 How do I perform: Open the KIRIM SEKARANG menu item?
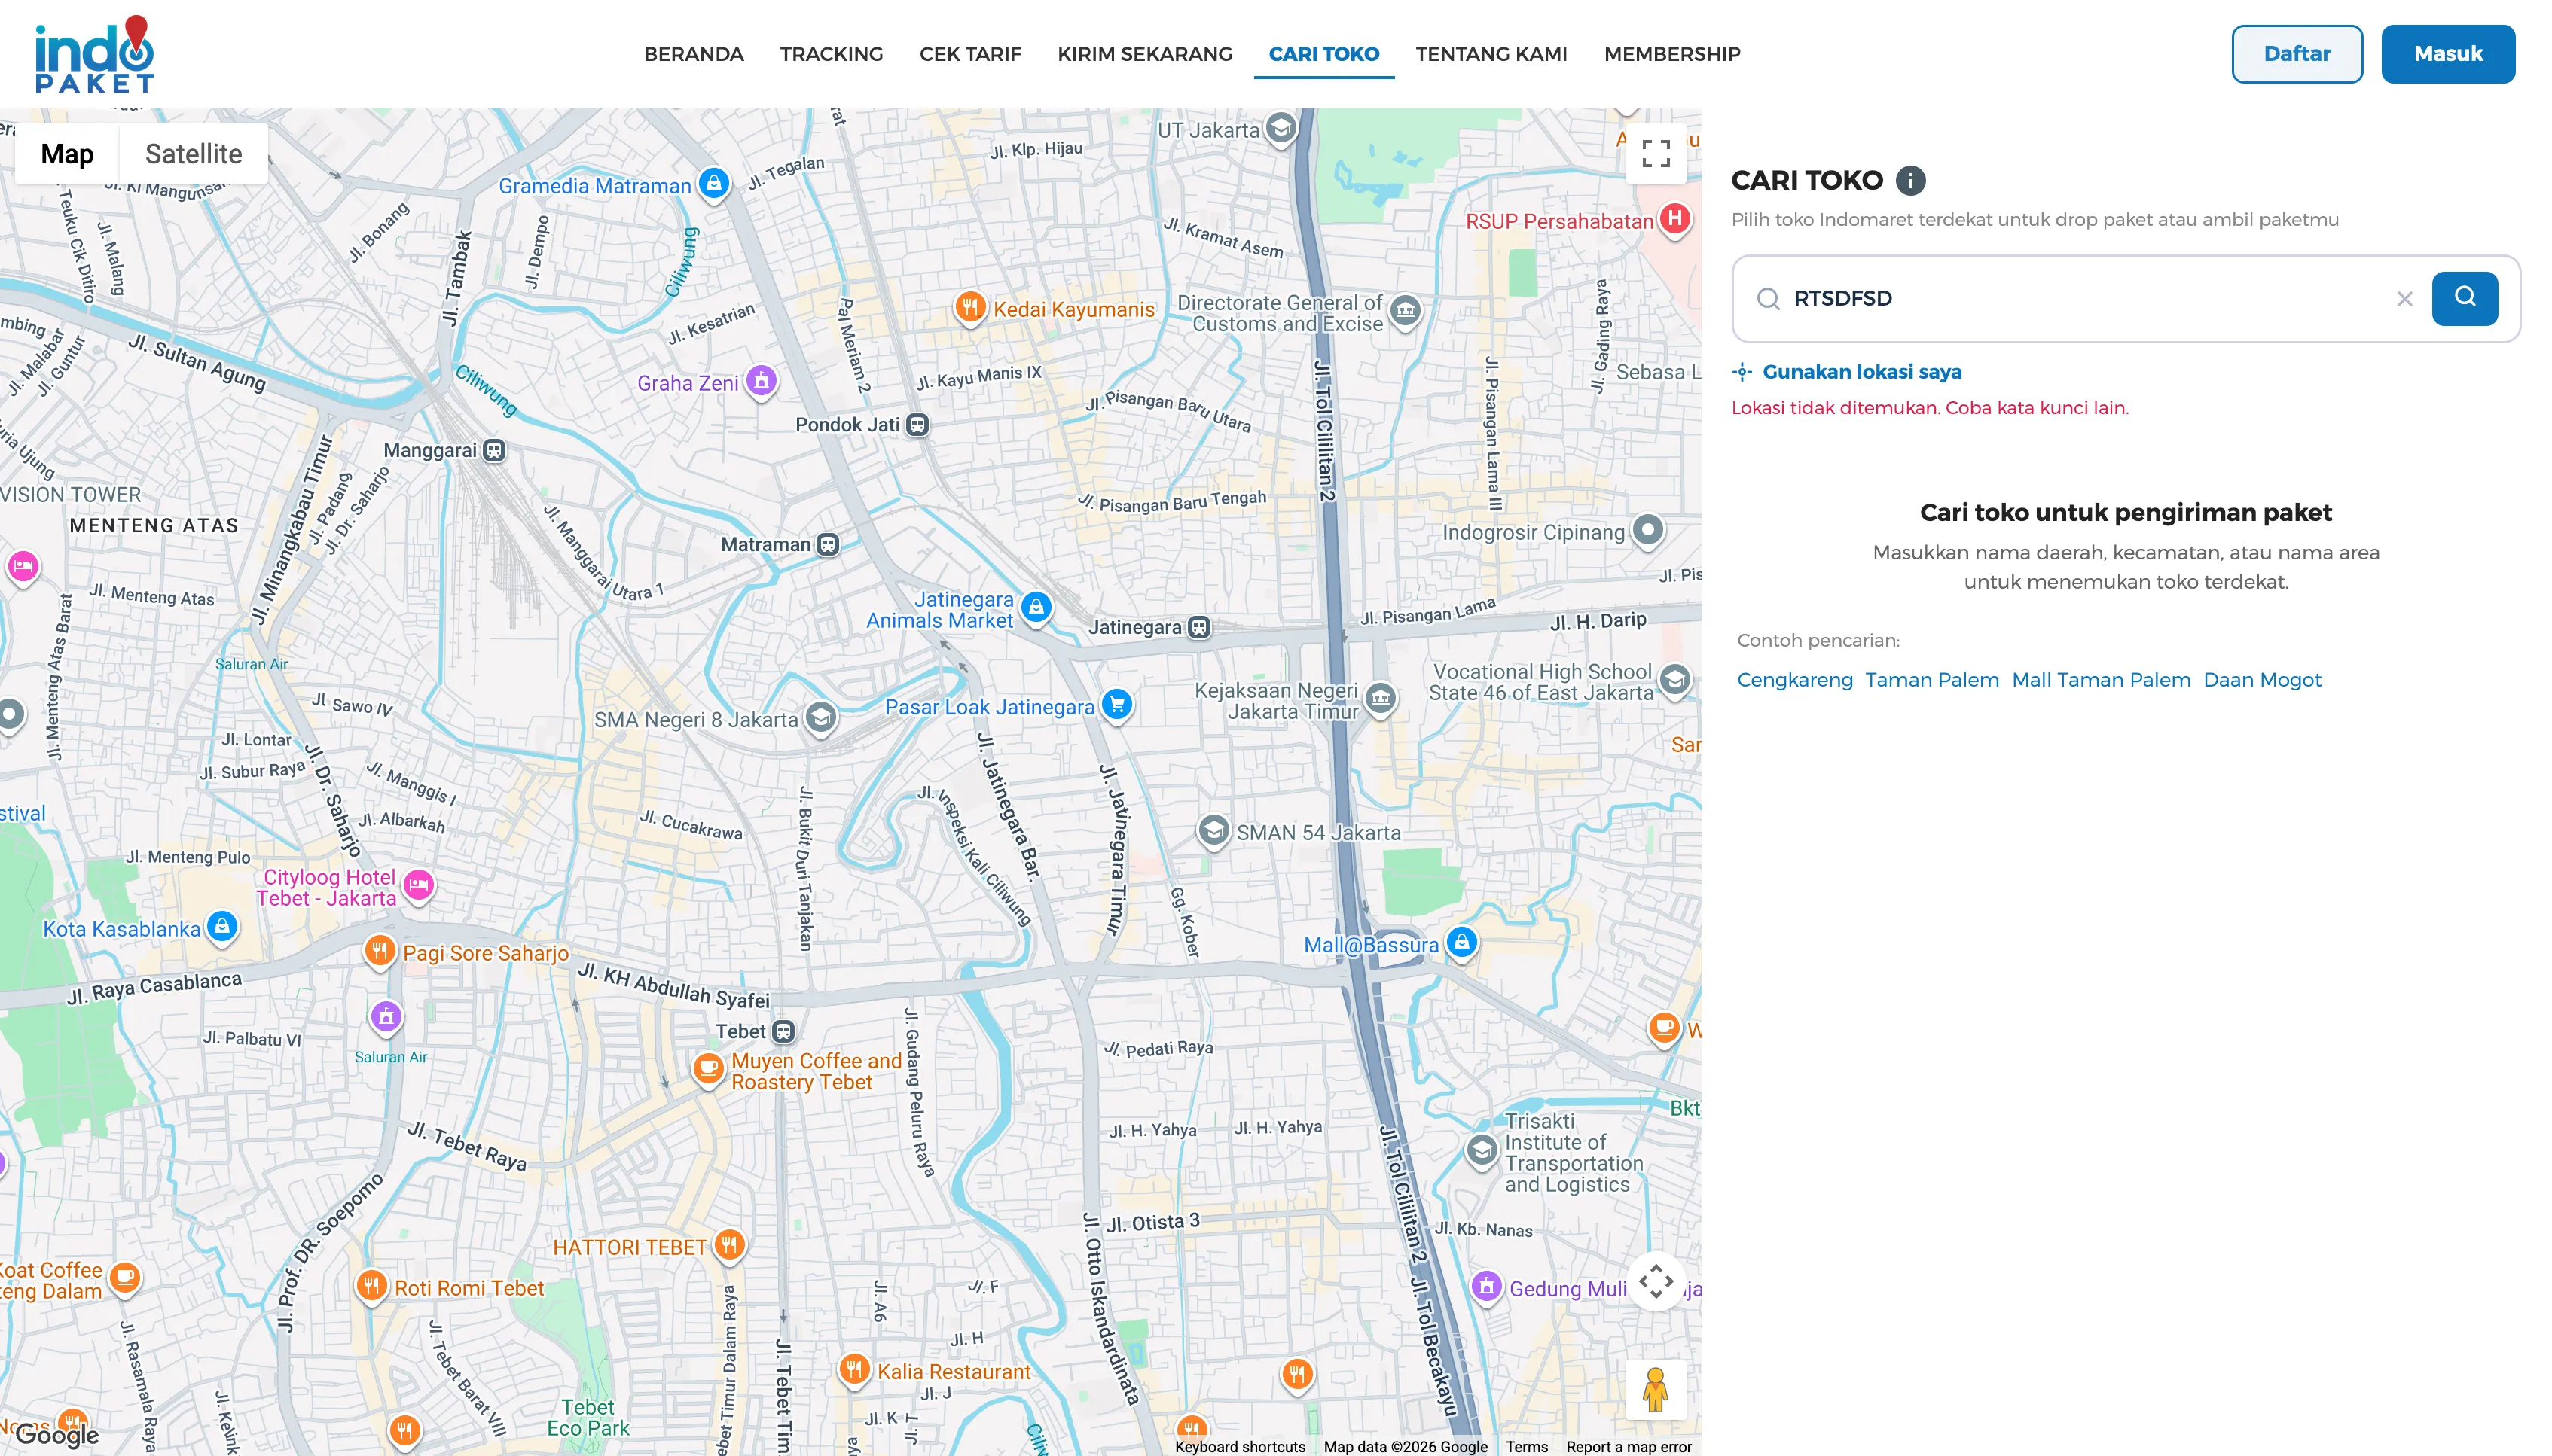click(x=1144, y=54)
